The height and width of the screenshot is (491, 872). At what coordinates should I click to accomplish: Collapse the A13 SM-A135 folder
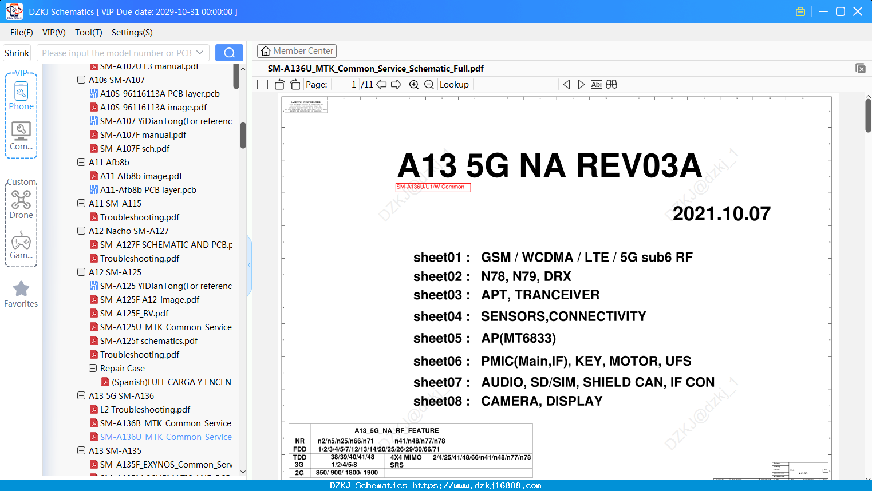point(81,451)
